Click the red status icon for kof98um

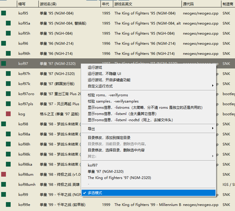tap(4, 174)
